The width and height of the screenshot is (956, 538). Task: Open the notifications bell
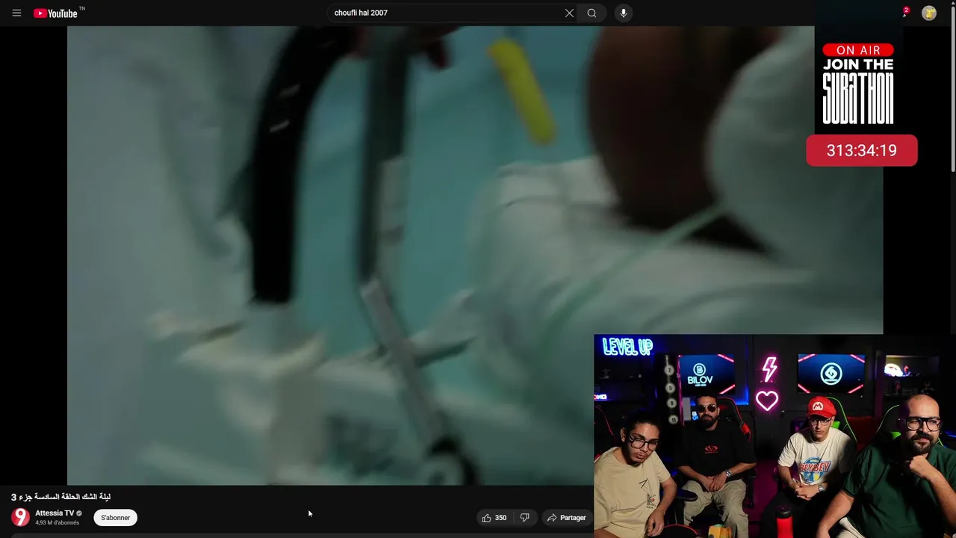[904, 13]
